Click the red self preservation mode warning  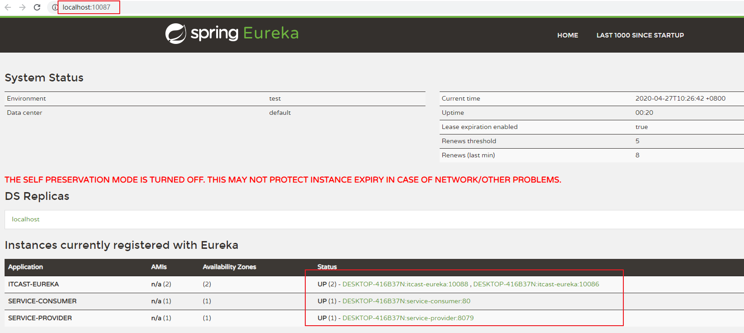click(x=283, y=180)
